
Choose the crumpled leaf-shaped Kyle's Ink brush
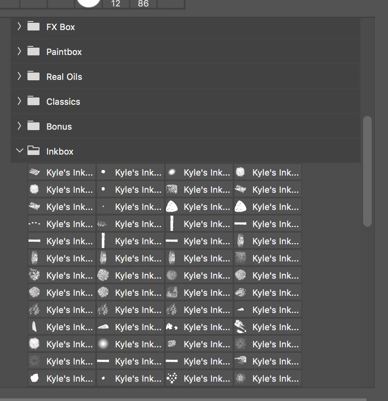(268, 292)
